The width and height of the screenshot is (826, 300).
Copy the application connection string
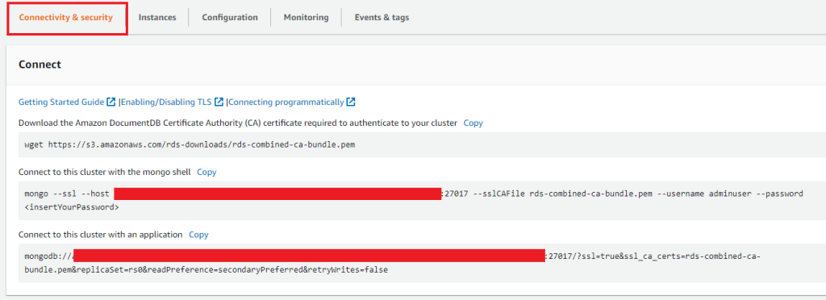click(198, 235)
